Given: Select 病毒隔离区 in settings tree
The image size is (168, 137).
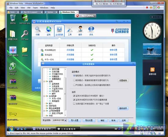Looking at the screenshot, I should point(57,79).
